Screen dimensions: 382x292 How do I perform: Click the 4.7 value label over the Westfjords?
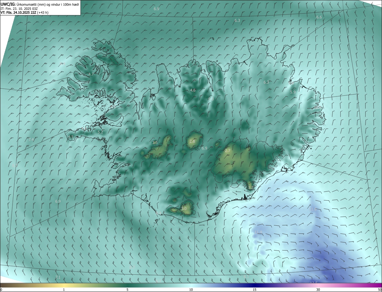pos(91,74)
